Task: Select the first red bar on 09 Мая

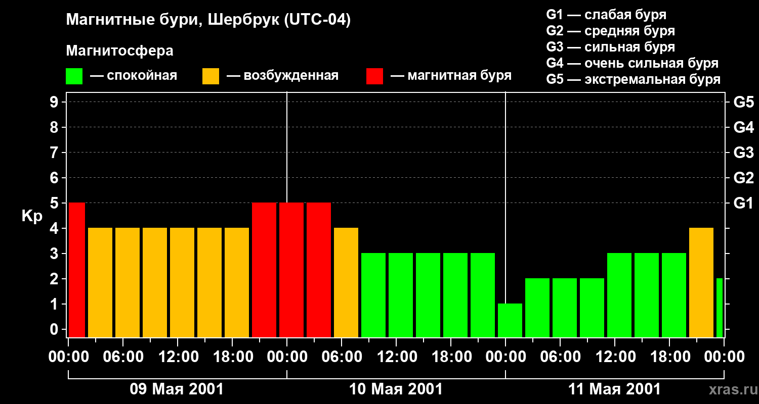Action: coord(76,270)
